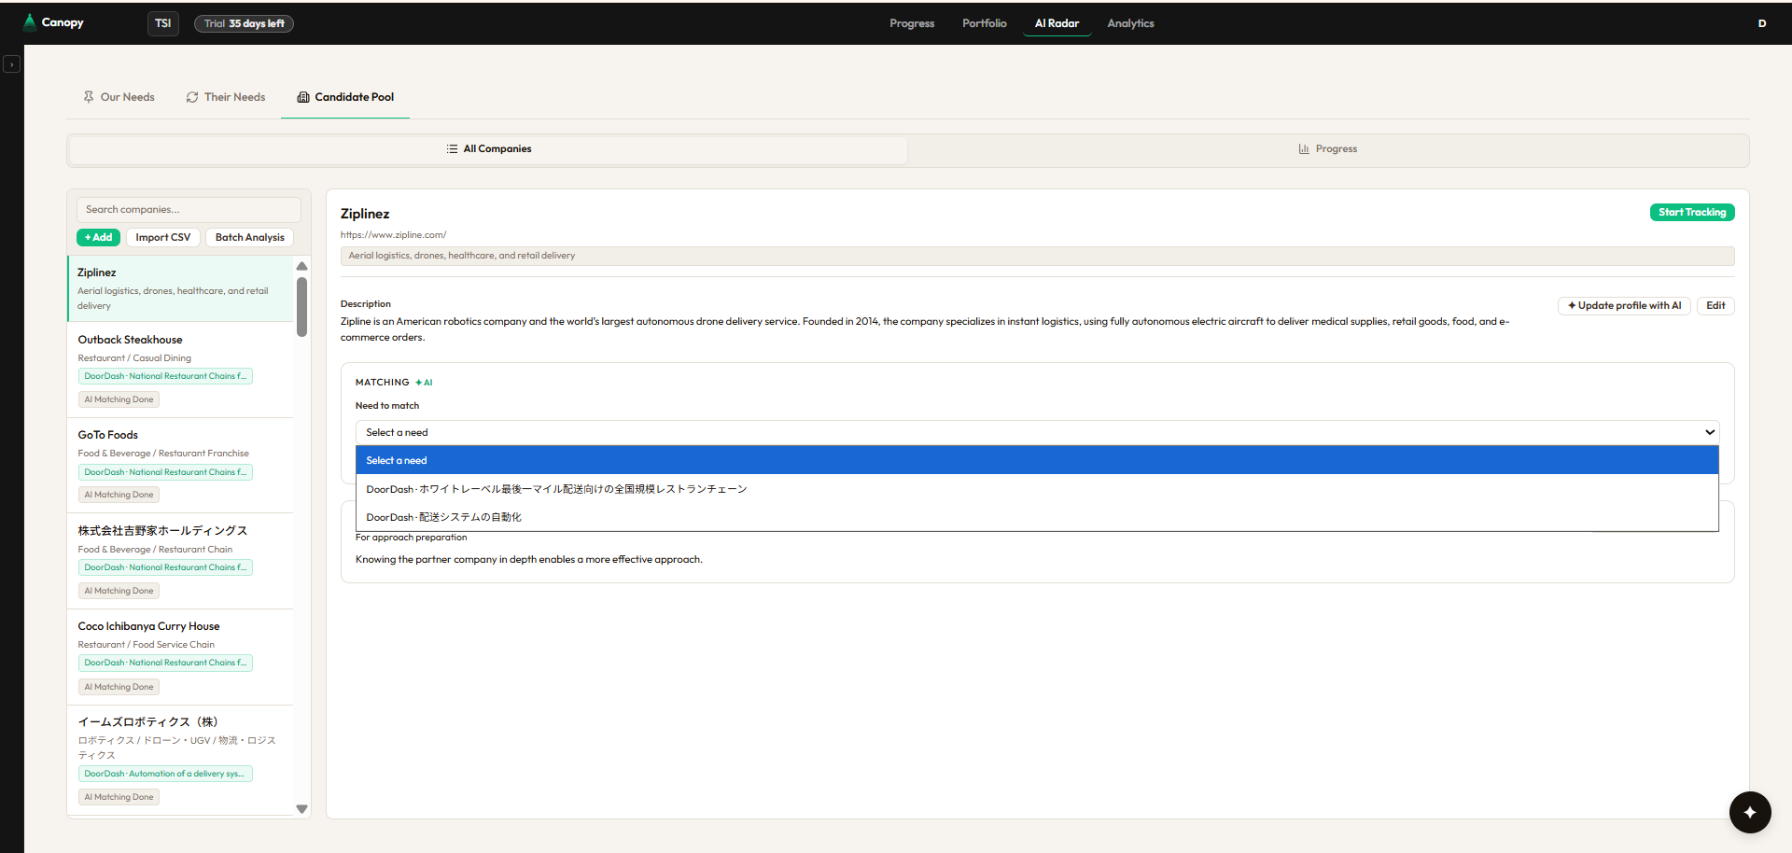Click the Canopy logo icon

tap(30, 22)
